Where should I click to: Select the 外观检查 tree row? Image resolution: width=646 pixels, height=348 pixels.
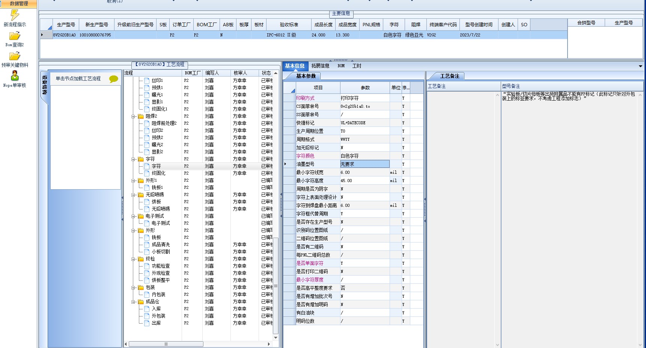(199, 273)
